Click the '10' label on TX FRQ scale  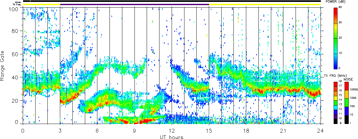[x=340, y=118]
